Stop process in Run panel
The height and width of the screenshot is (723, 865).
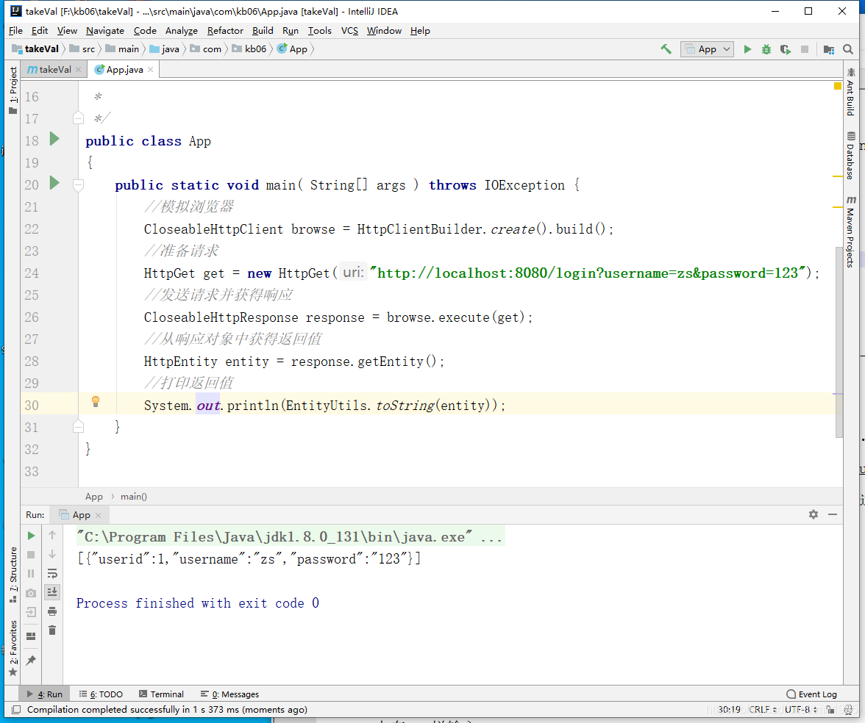click(x=31, y=554)
